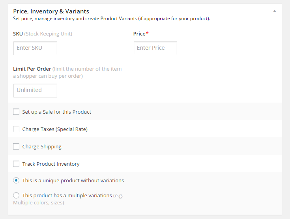
Task: Click the 'Charge Shipping' label text
Action: (x=42, y=147)
